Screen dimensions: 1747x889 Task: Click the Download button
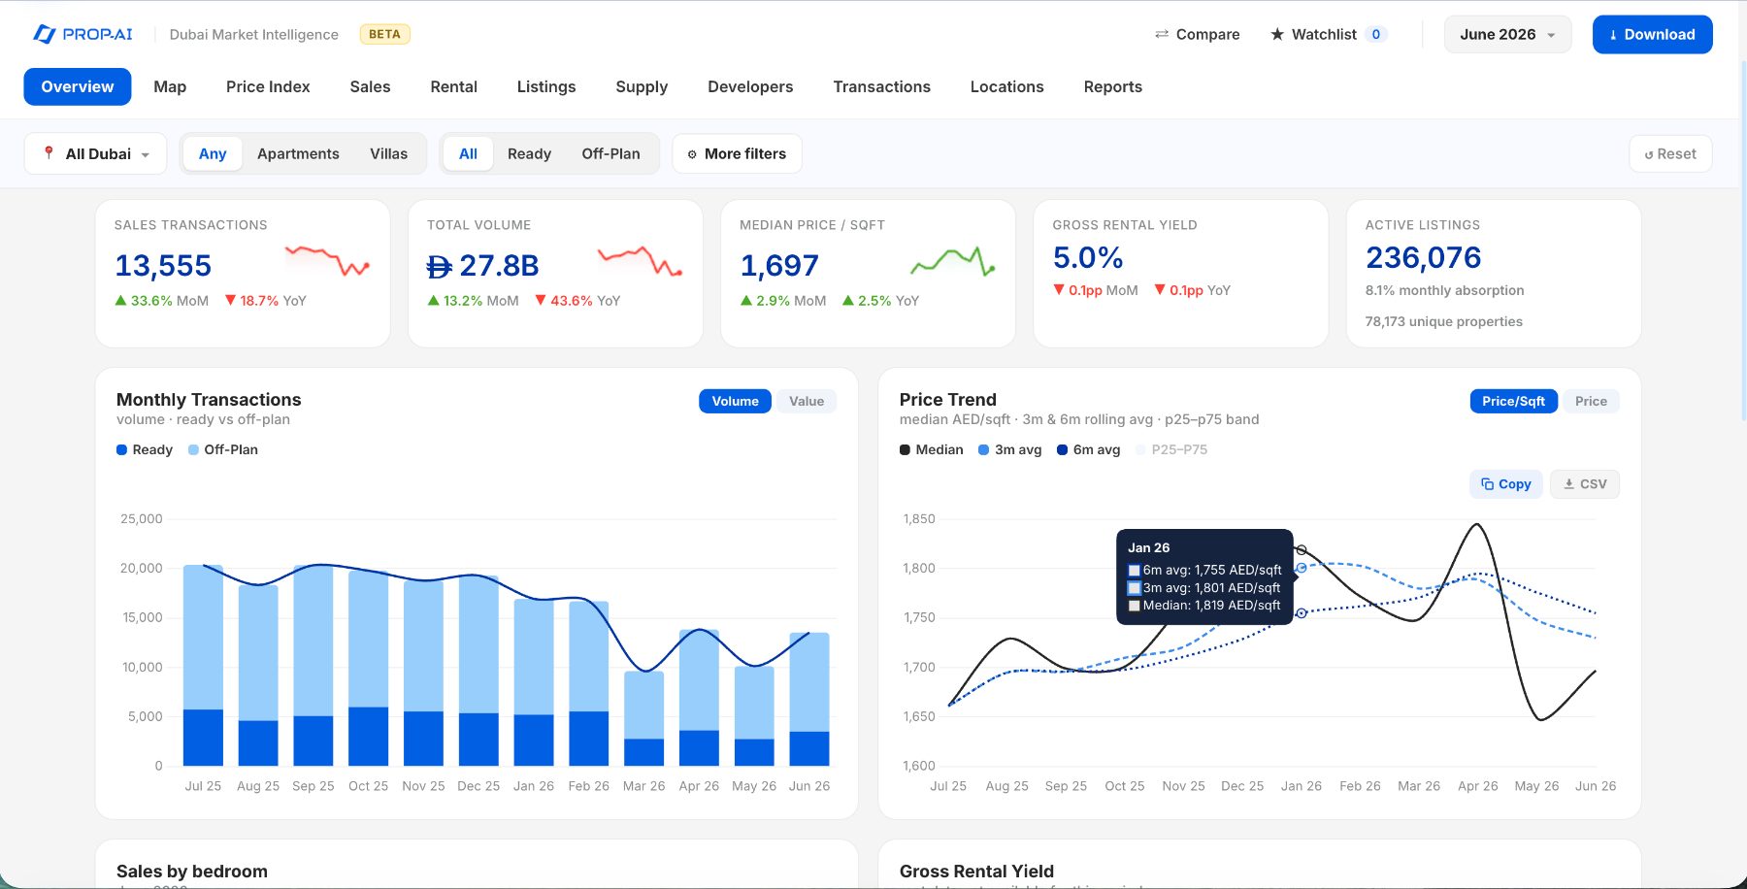click(x=1652, y=34)
